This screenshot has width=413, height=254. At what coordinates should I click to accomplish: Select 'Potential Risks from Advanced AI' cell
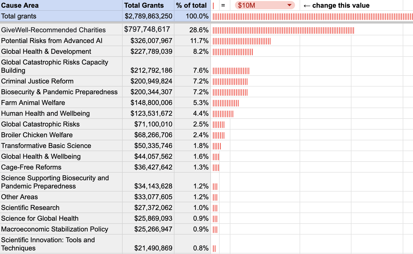61,41
